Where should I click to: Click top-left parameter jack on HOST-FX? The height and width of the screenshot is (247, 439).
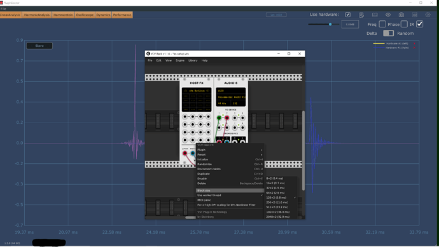click(185, 117)
